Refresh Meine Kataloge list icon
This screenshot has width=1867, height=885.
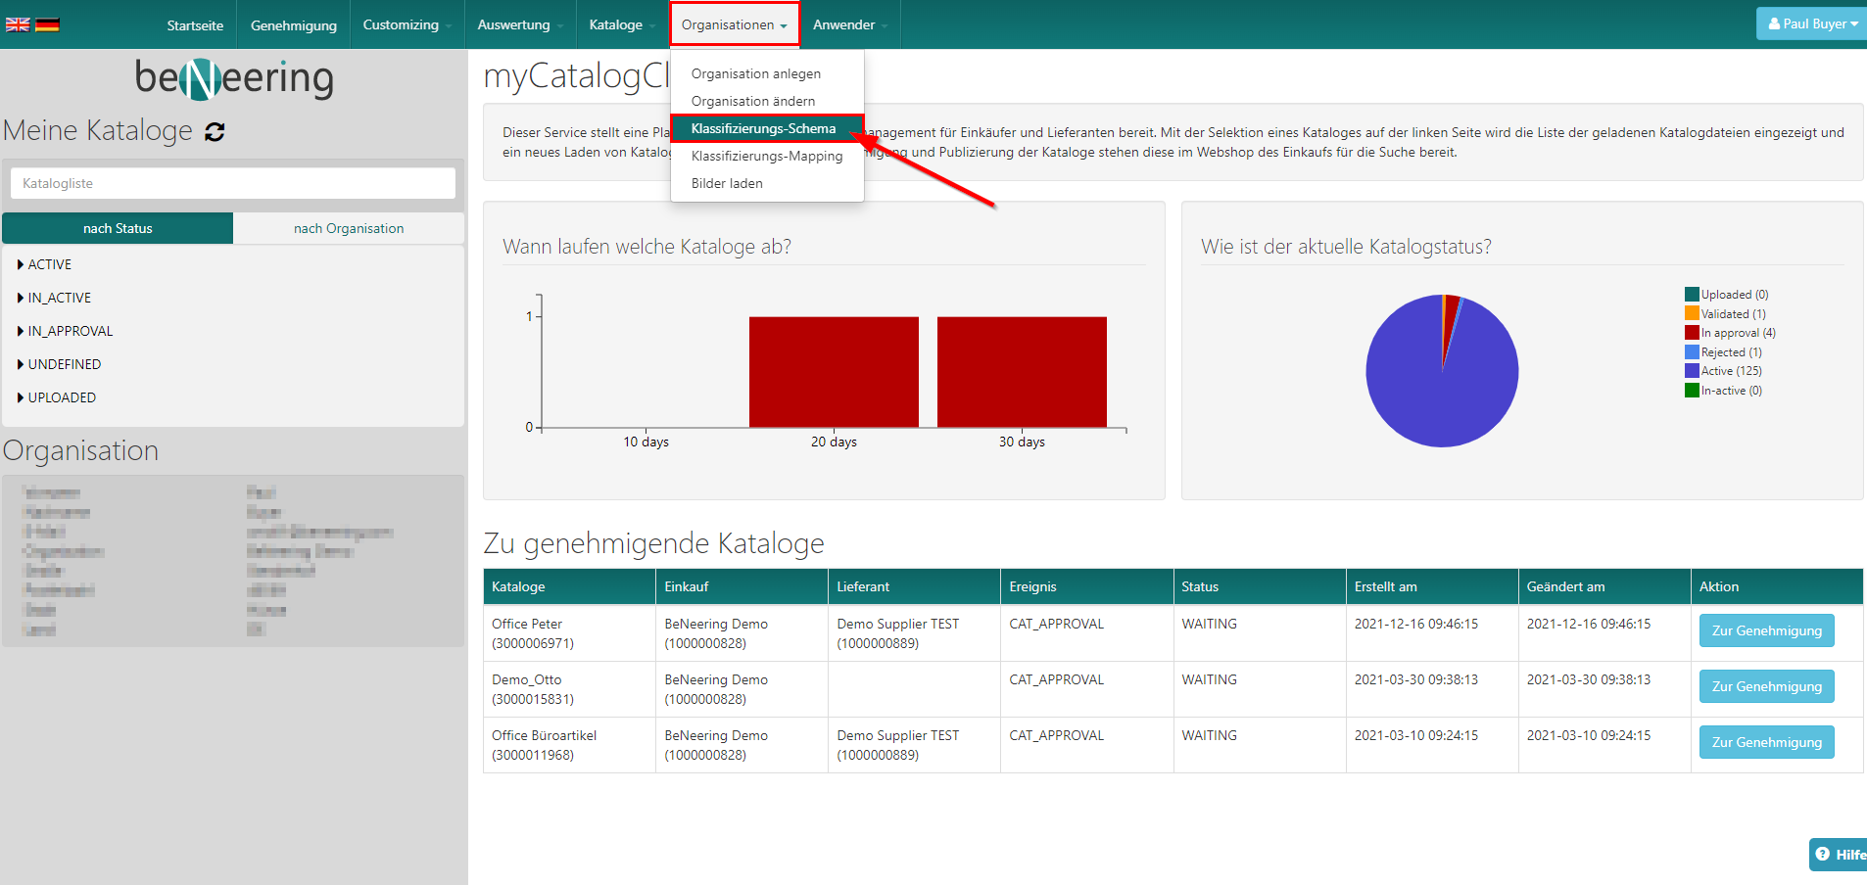click(x=215, y=132)
